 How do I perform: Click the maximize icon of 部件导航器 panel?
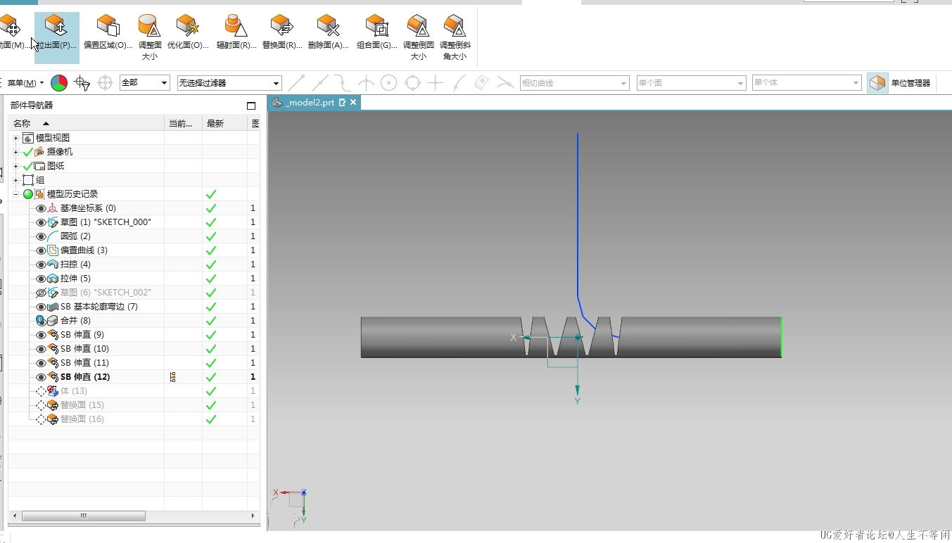point(251,106)
